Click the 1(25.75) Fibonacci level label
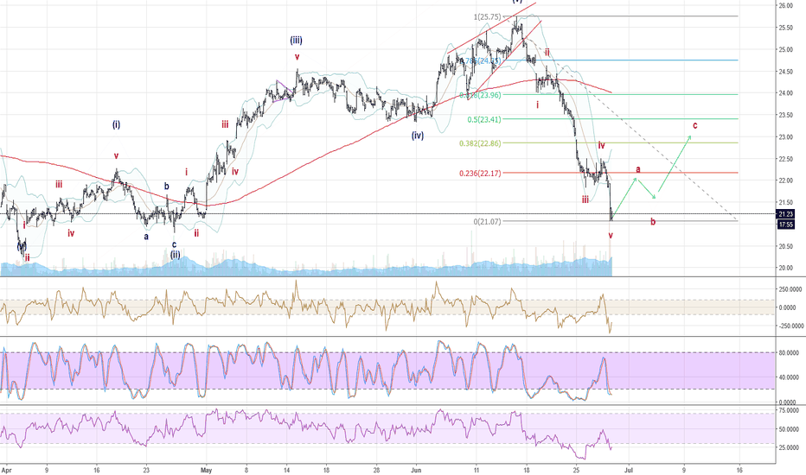 [x=487, y=17]
